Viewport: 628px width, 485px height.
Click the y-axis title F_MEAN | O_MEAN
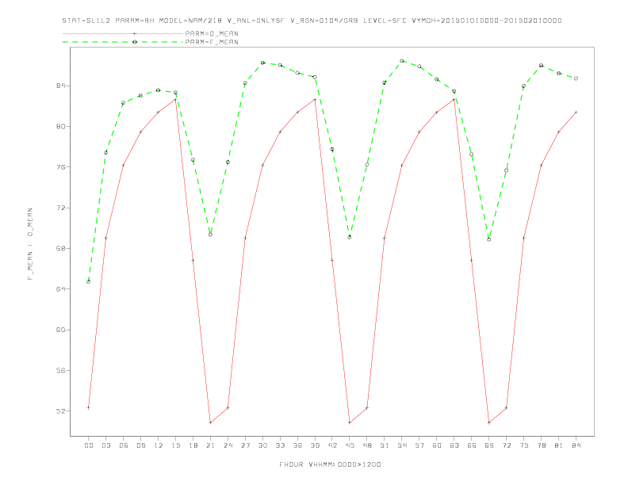pyautogui.click(x=30, y=244)
